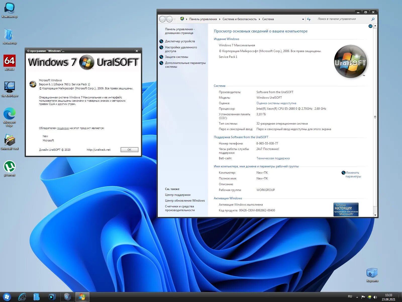Open Счетчики и средства производительности
This screenshot has height=302, width=402.
pyautogui.click(x=180, y=208)
